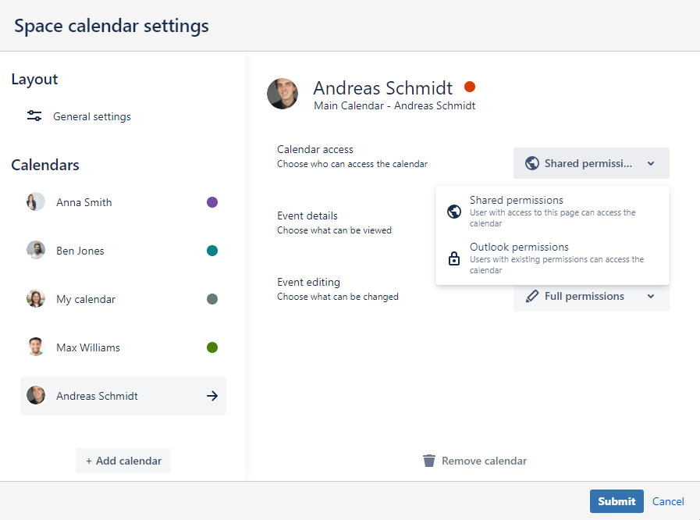Click the lock icon beside Outlook permissions
700x520 pixels.
(x=453, y=258)
